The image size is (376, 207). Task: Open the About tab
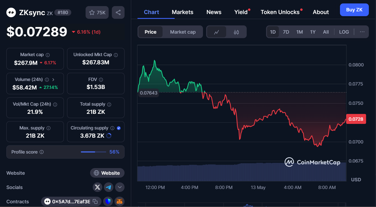pyautogui.click(x=321, y=12)
